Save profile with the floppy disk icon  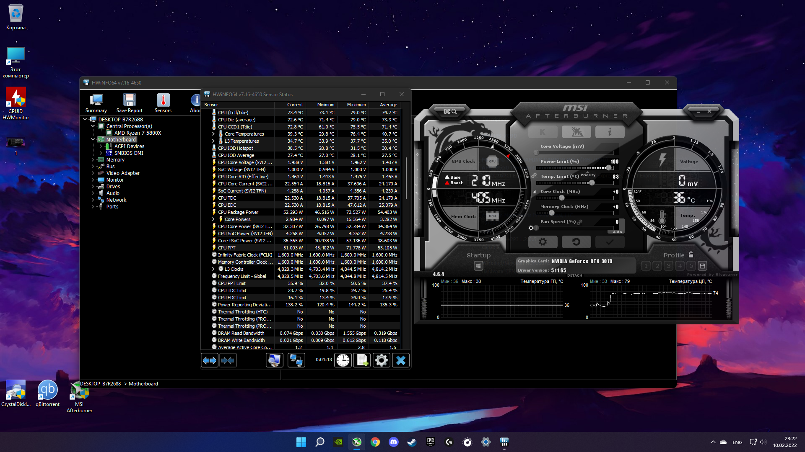coord(703,266)
